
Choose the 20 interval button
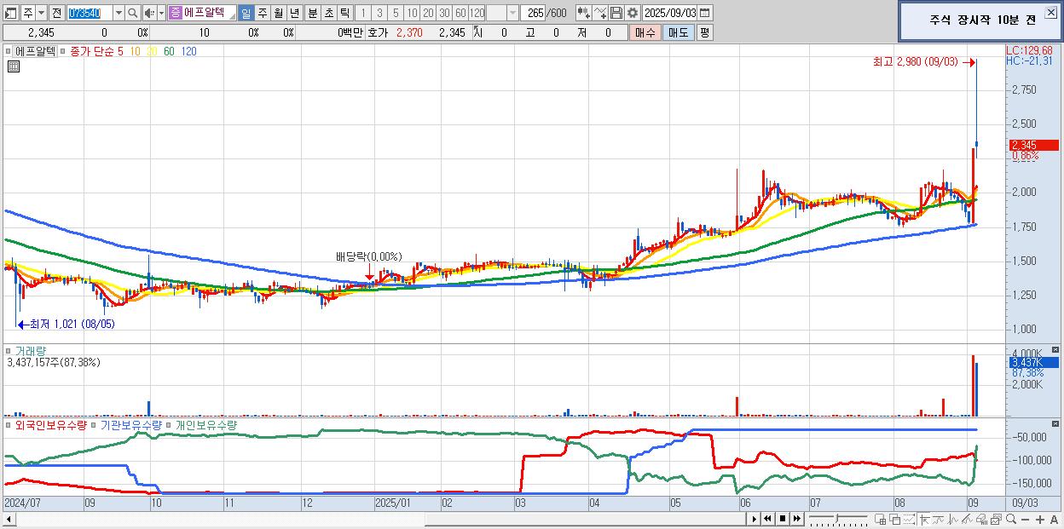tap(428, 13)
